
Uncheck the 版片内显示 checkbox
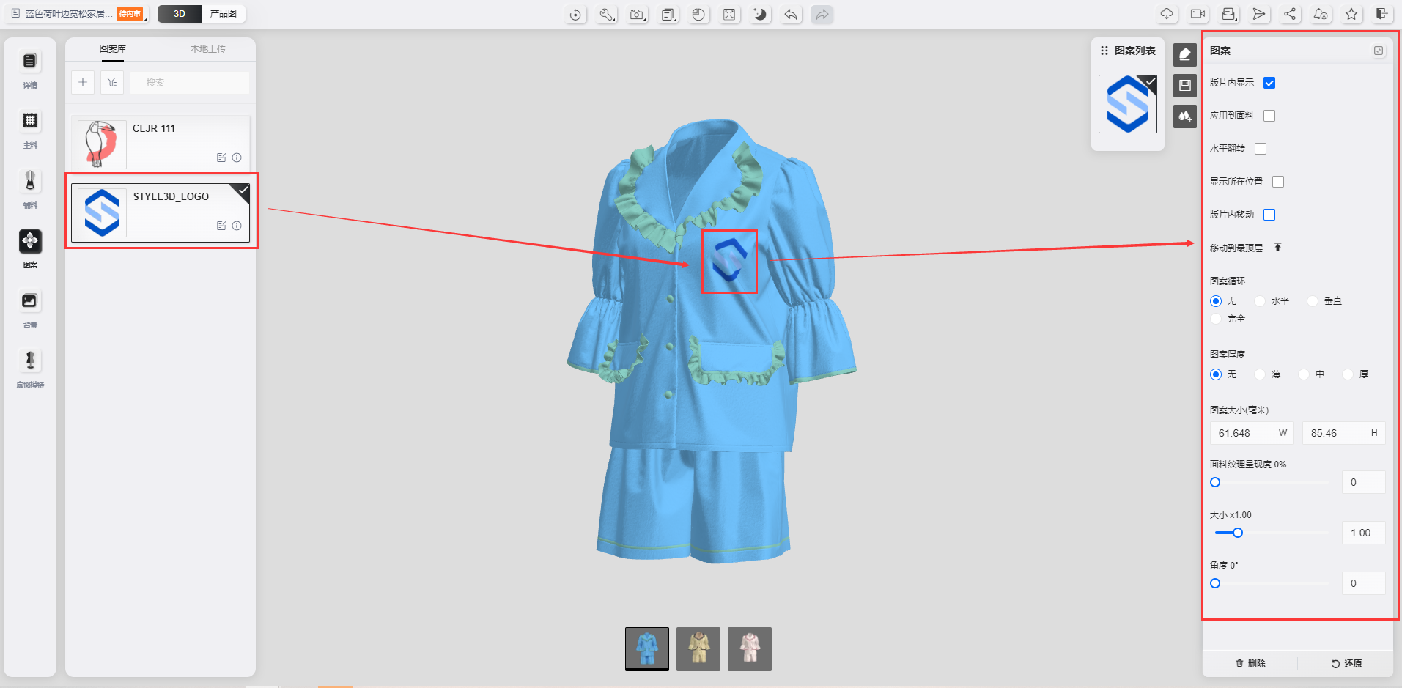(1269, 83)
